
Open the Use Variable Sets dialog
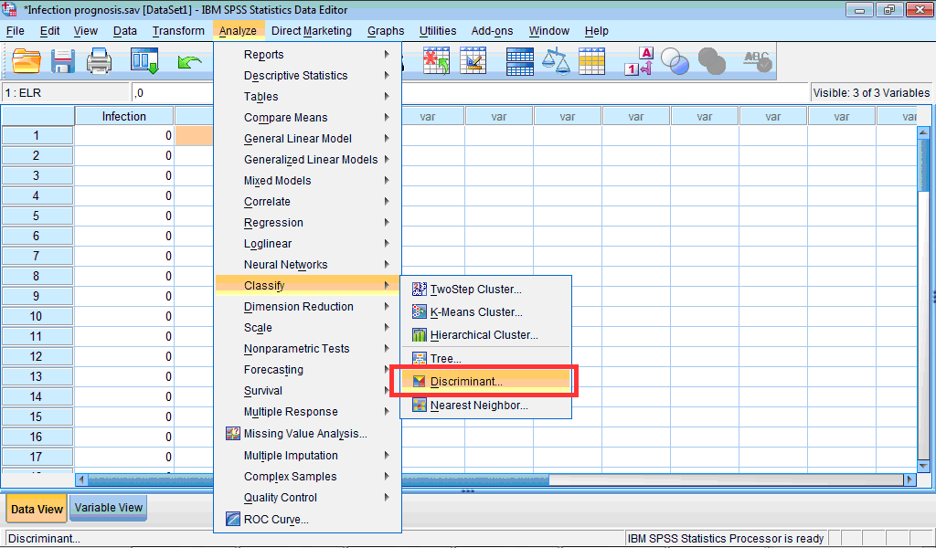(x=675, y=61)
